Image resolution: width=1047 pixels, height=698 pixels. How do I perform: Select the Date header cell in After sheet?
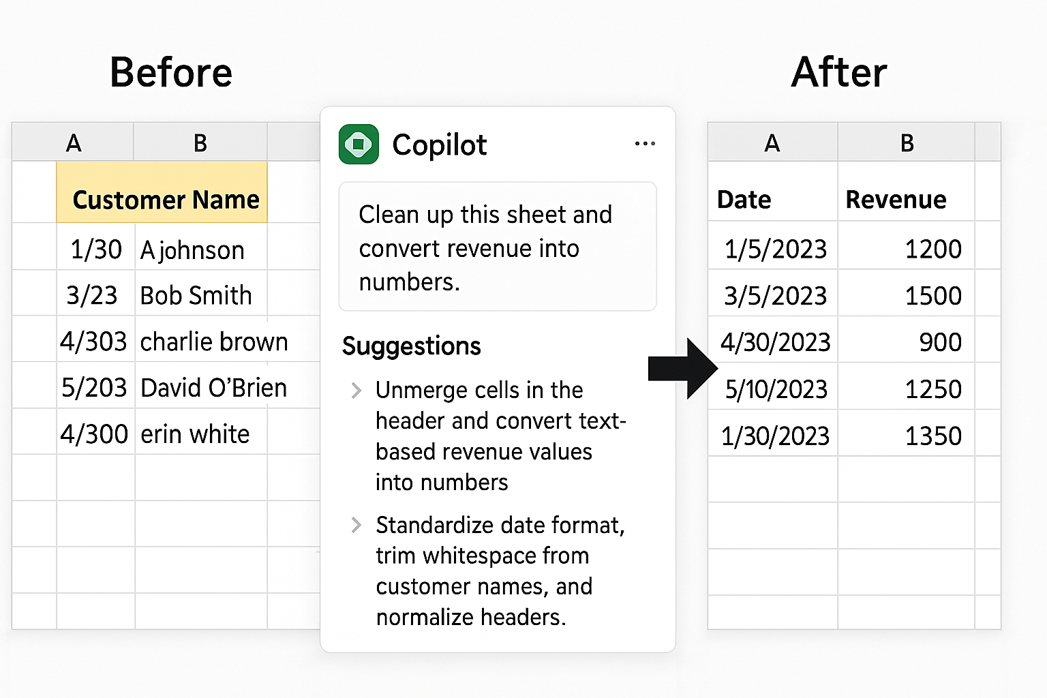click(772, 199)
